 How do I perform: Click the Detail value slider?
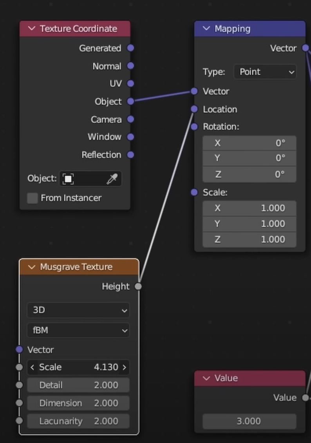pos(78,385)
